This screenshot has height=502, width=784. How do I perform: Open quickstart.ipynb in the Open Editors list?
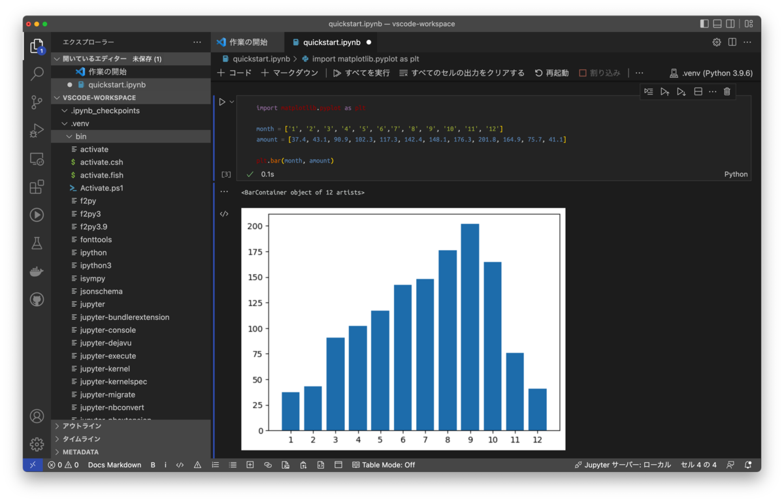click(x=131, y=85)
